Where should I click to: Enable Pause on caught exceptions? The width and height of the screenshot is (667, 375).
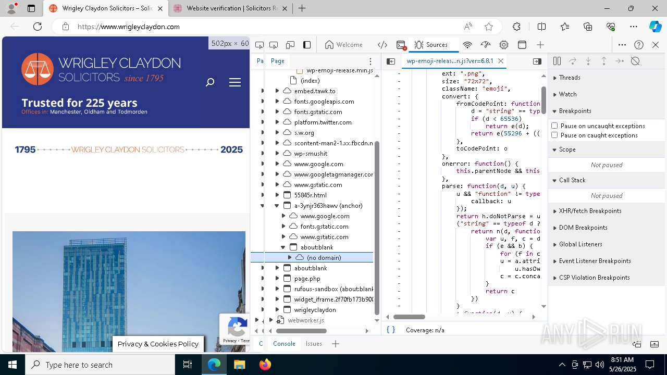click(x=554, y=135)
